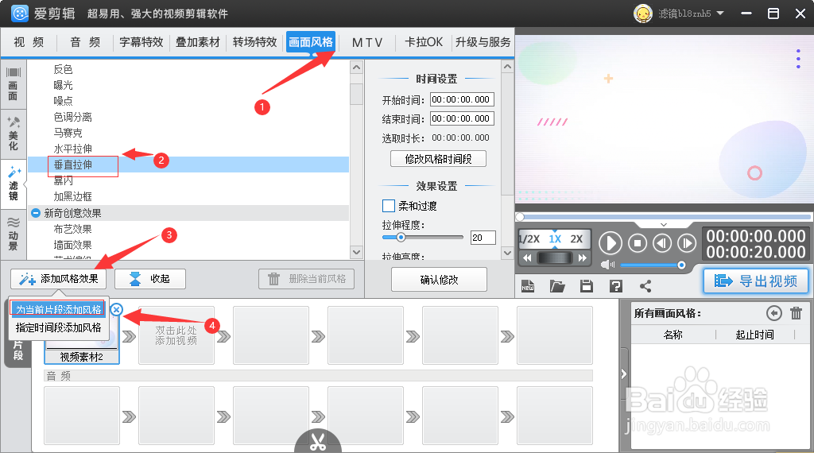Image resolution: width=814 pixels, height=453 pixels.
Task: Click 删除当前风格 button
Action: click(306, 279)
